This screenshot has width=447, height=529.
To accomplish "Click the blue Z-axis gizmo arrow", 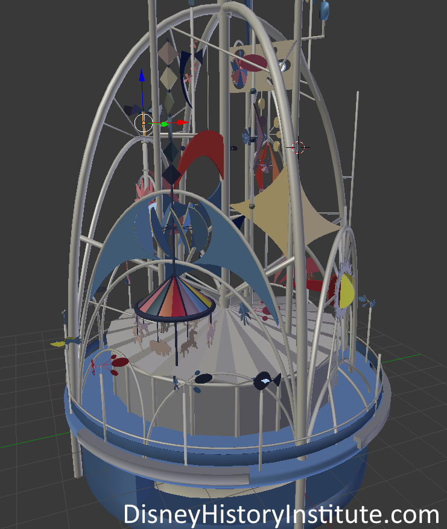I will tap(142, 75).
